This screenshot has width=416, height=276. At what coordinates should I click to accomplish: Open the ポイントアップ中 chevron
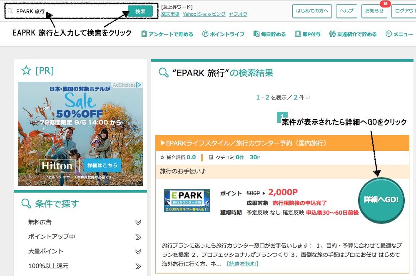coord(139,237)
